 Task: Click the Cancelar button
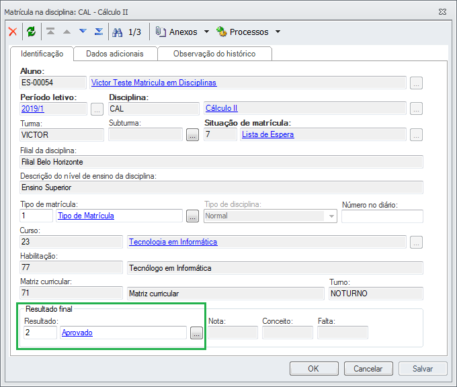[368, 369]
